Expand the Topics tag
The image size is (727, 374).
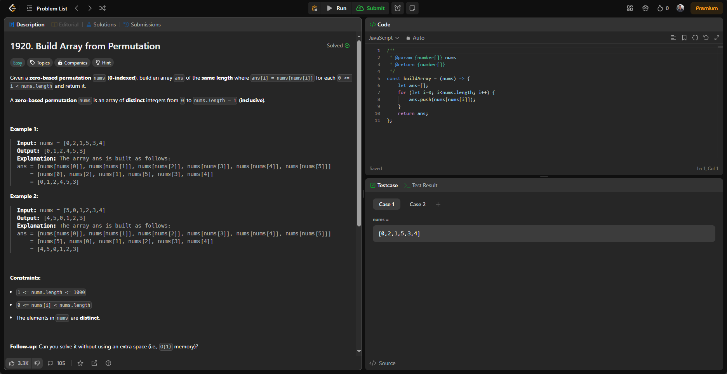click(x=40, y=63)
